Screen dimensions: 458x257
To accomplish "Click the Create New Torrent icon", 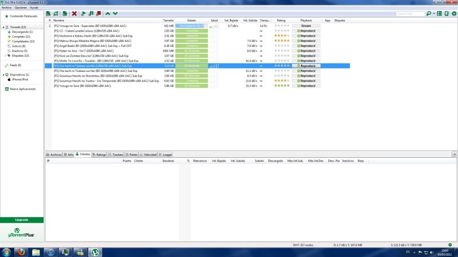I will tap(64, 14).
